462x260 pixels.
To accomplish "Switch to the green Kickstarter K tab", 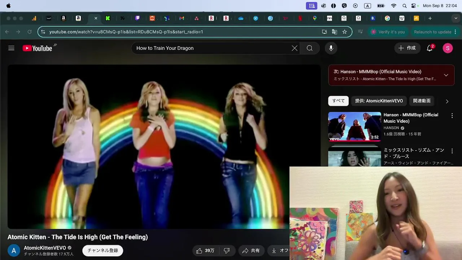I will click(108, 18).
